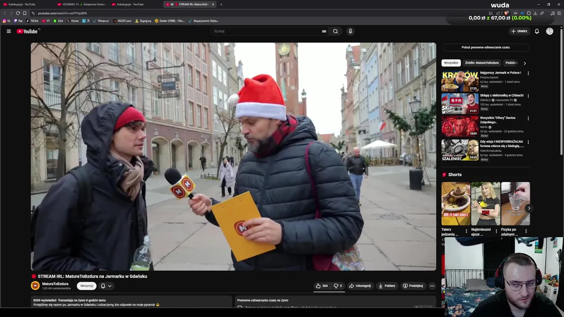The height and width of the screenshot is (317, 564).
Task: Open browser downloads icon
Action: pos(535,13)
